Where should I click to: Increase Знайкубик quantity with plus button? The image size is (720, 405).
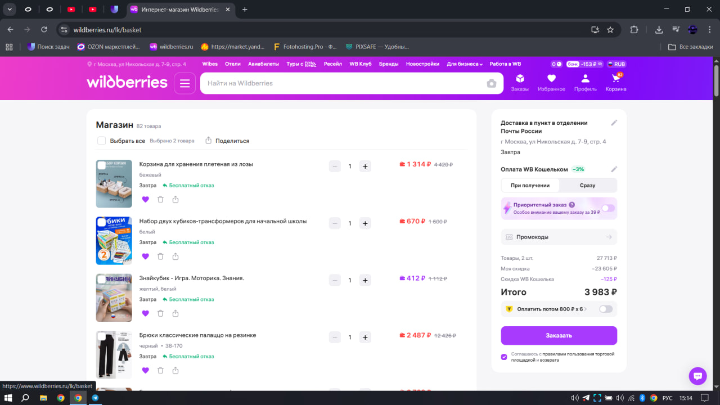click(x=365, y=280)
